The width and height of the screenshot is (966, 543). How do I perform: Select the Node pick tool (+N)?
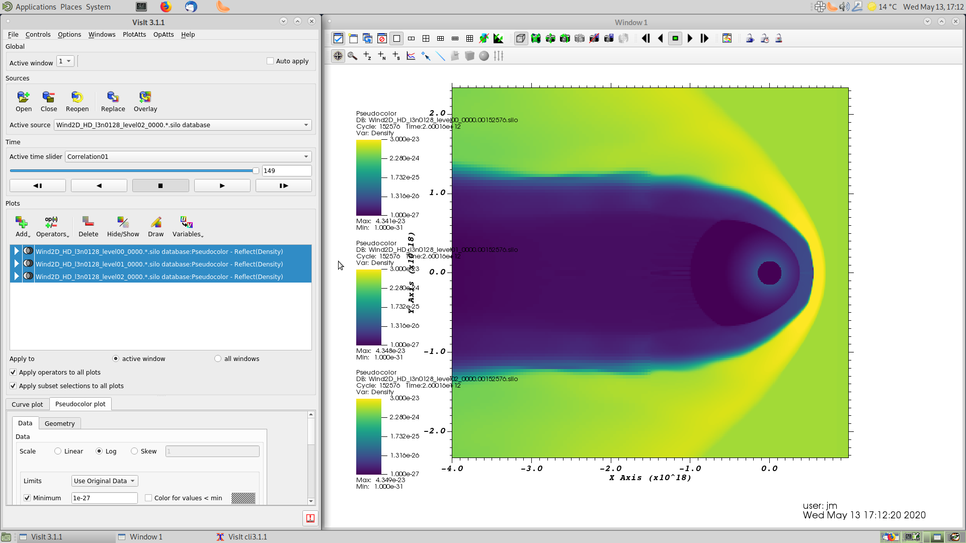tap(382, 56)
